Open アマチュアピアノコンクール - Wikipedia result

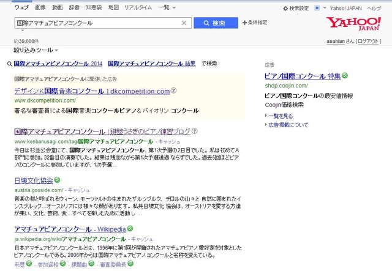coord(70,229)
